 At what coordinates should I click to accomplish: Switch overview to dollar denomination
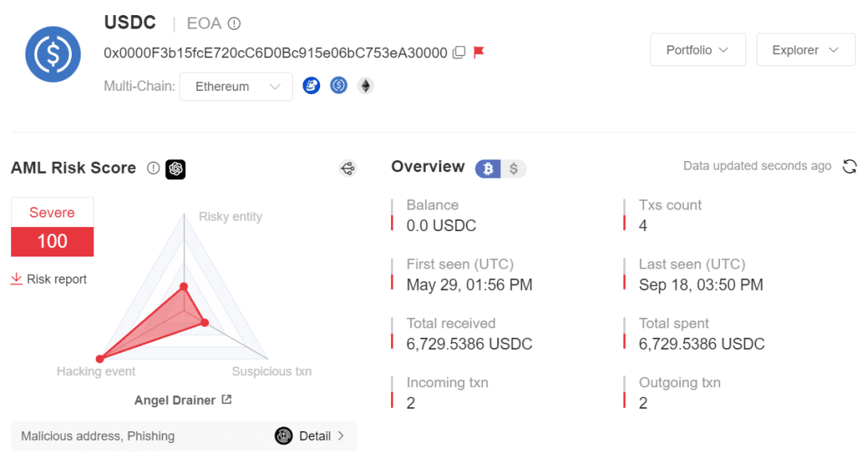[x=514, y=169]
